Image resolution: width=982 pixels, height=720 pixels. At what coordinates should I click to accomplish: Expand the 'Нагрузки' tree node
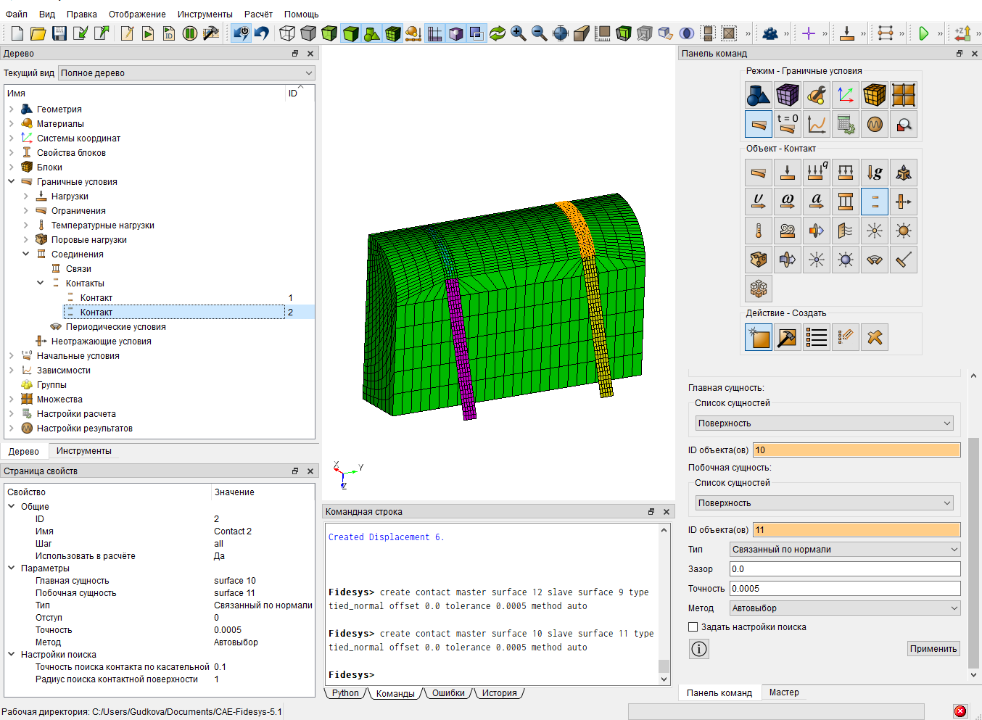coord(25,196)
